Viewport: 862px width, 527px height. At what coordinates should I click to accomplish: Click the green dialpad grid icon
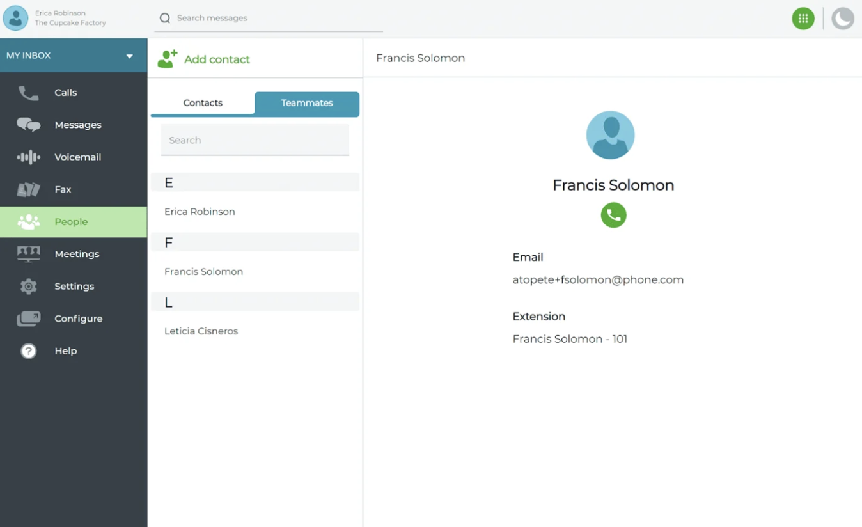(x=803, y=19)
